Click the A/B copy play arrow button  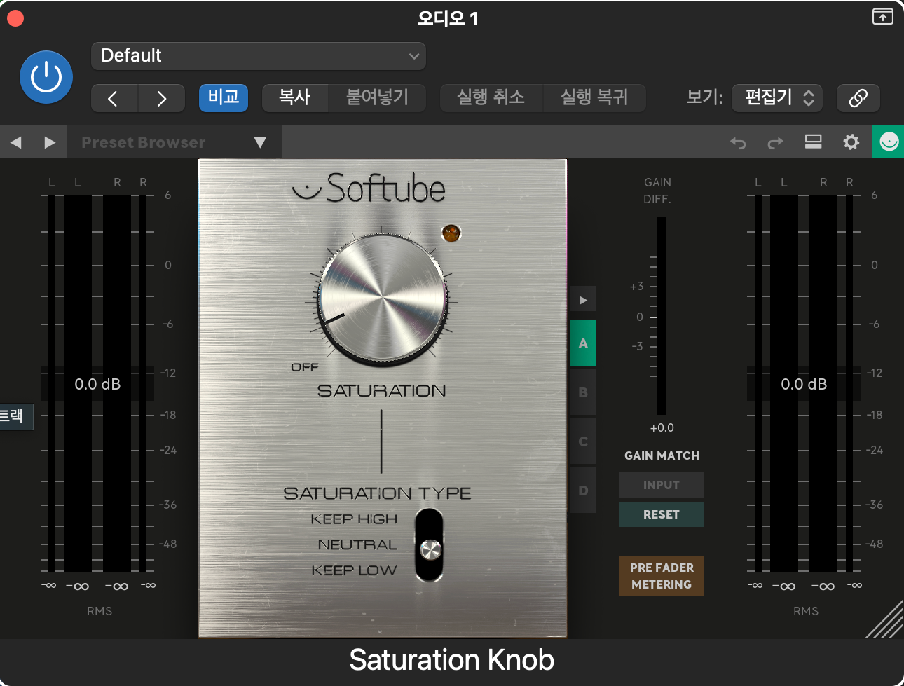pos(583,300)
